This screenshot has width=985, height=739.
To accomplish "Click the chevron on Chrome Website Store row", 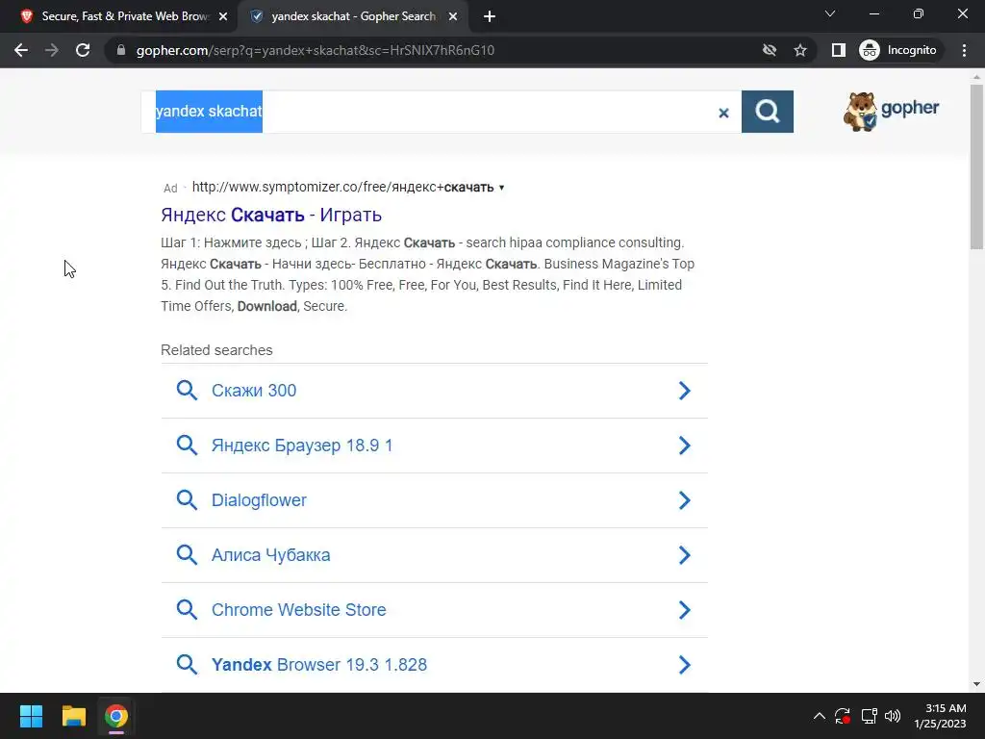I will pos(685,609).
